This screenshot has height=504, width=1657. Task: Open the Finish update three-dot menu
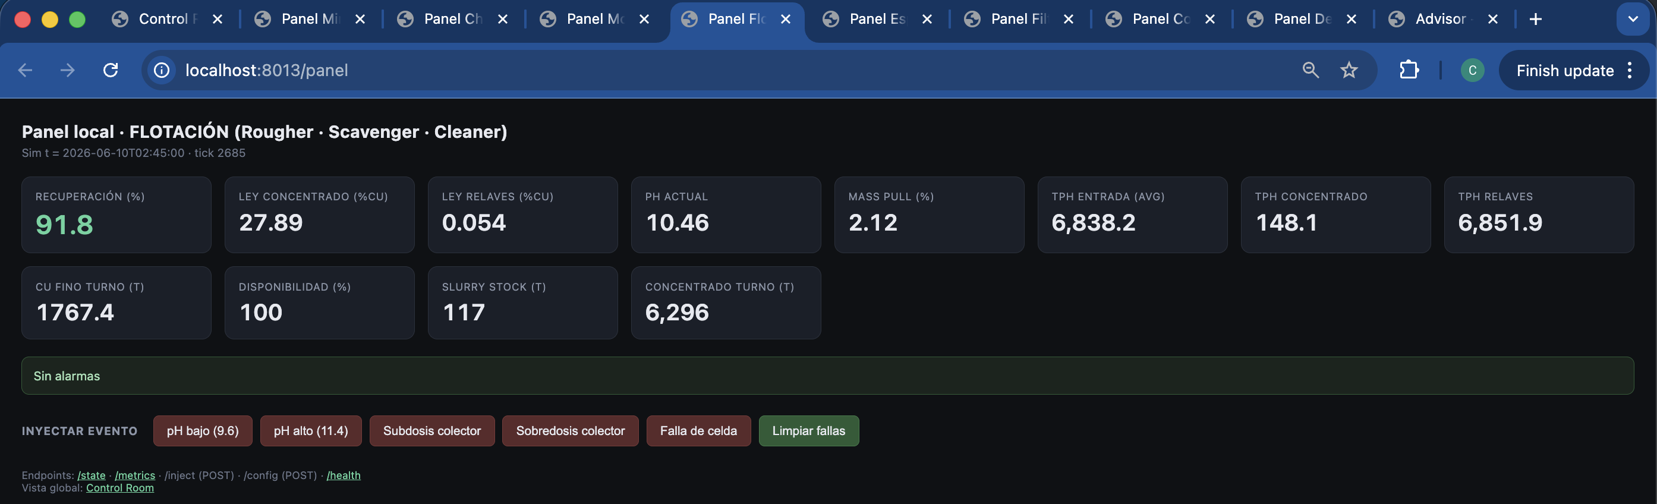pos(1629,70)
